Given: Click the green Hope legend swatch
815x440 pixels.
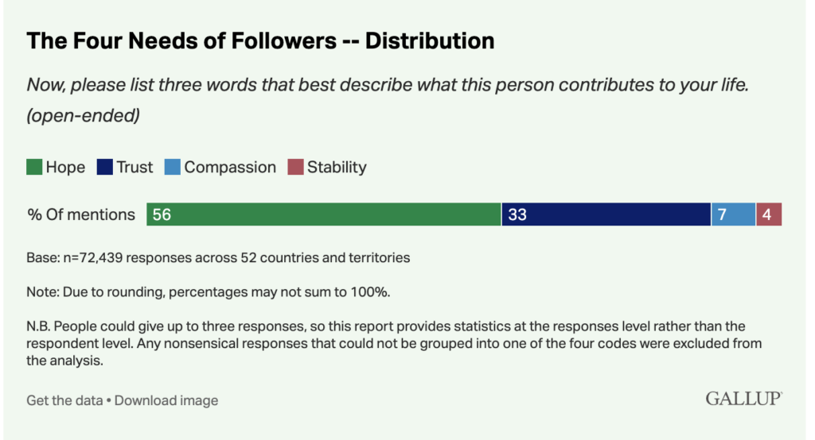Looking at the screenshot, I should pos(34,168).
